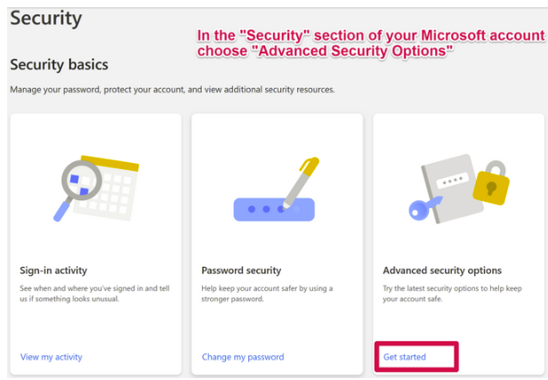Open the Sign-in activity card heading
The image size is (548, 380).
(x=53, y=271)
